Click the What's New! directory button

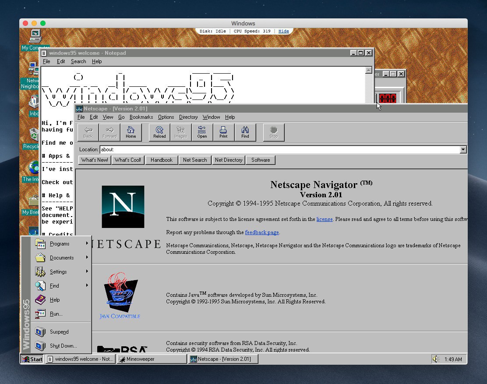click(x=95, y=160)
